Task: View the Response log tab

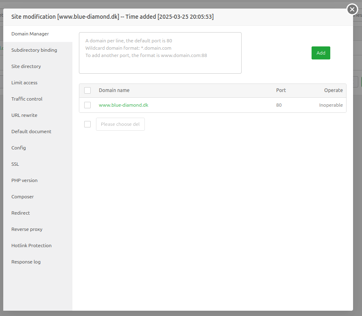Action: (x=38, y=262)
